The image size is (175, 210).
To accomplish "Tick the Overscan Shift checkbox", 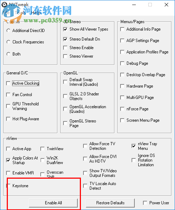I will [42, 174].
